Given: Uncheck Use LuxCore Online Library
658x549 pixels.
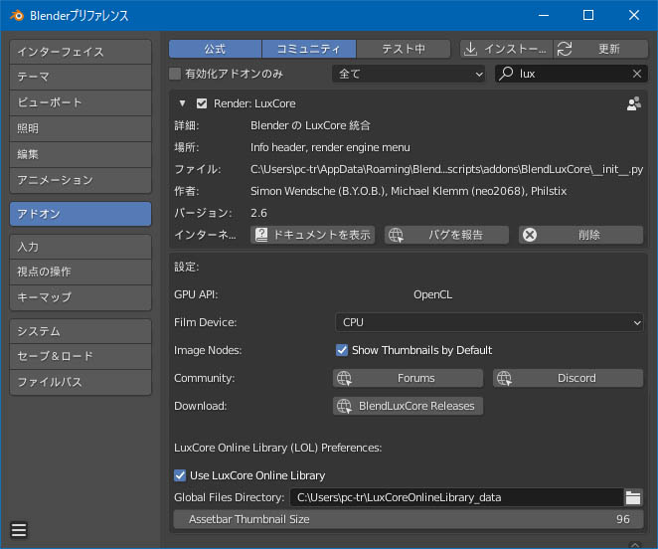Looking at the screenshot, I should 180,475.
